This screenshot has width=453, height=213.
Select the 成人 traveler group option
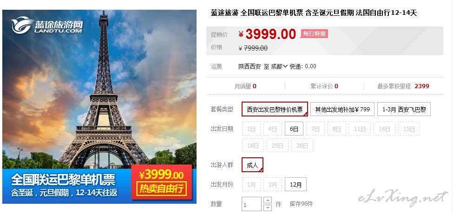(x=252, y=165)
